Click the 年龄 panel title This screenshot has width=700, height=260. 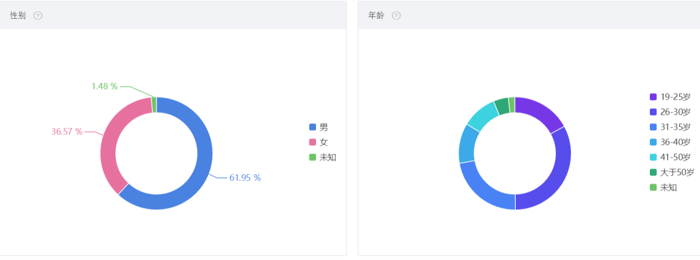pos(376,15)
